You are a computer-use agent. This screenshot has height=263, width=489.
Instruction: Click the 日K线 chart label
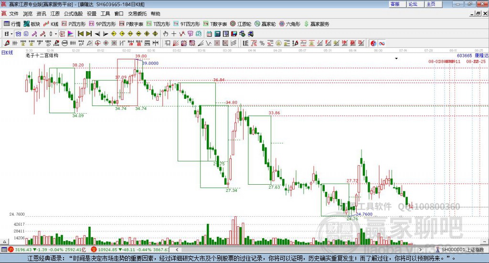click(7, 53)
